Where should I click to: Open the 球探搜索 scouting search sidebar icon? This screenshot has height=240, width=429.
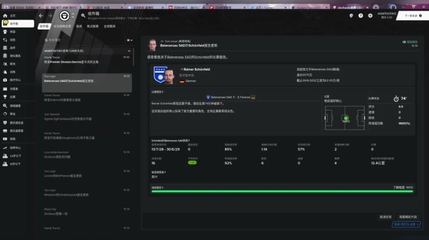(5, 106)
